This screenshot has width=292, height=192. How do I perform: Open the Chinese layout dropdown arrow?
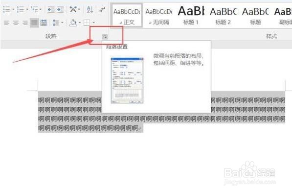[79, 9]
